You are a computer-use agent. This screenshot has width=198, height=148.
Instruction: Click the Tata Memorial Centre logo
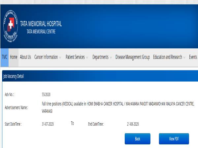tap(11, 26)
